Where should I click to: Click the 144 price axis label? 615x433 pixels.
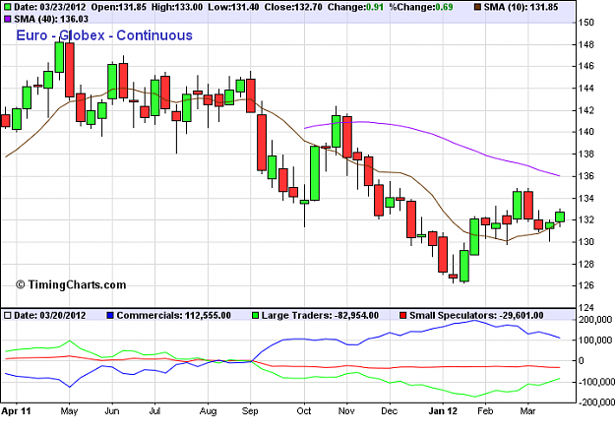tap(586, 89)
